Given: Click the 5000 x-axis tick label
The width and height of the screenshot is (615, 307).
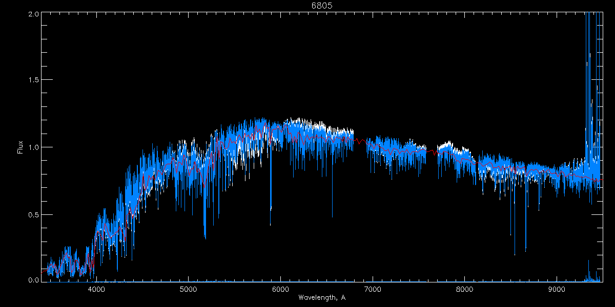Looking at the screenshot, I should click(188, 288).
